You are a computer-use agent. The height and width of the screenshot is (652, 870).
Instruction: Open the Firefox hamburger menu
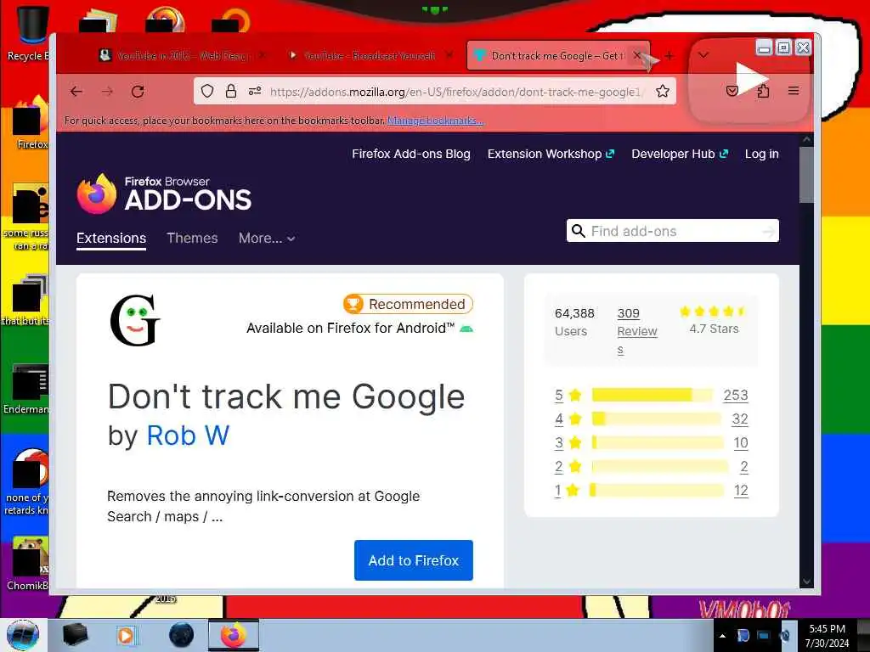point(794,91)
